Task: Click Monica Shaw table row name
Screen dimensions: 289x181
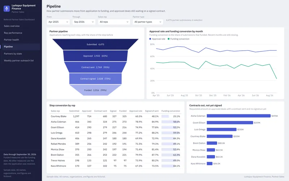Action: pos(57,150)
